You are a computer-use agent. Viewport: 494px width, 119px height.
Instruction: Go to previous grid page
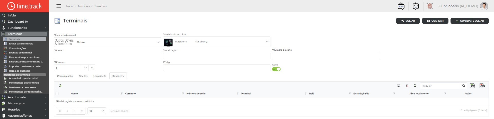pyautogui.click(x=67, y=111)
